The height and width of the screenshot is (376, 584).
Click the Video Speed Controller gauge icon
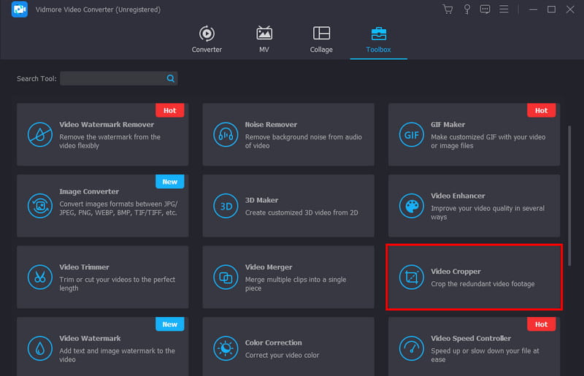pos(410,348)
